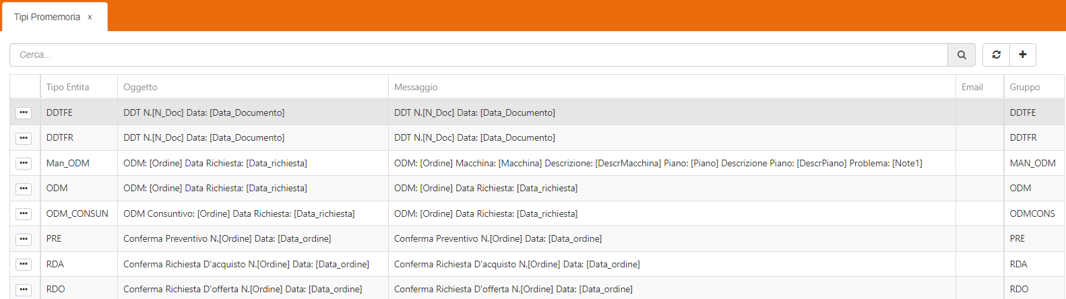Add a new reminder type with the plus button
The height and width of the screenshot is (299, 1066).
click(1022, 55)
